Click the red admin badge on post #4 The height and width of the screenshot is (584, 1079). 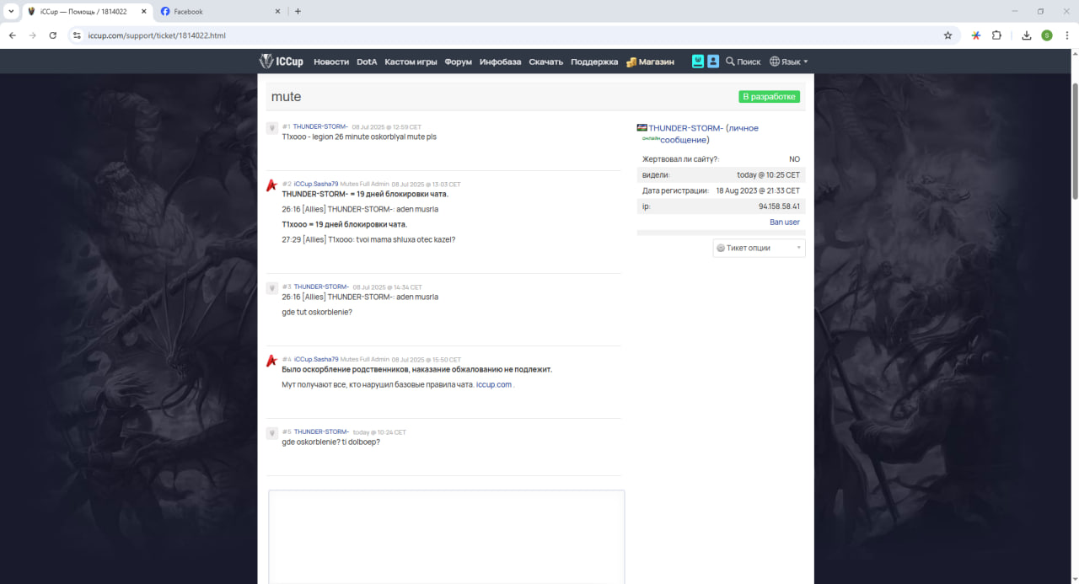271,361
